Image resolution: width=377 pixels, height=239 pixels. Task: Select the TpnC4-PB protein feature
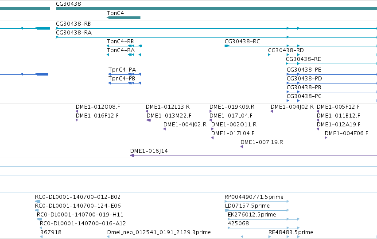tap(124, 83)
